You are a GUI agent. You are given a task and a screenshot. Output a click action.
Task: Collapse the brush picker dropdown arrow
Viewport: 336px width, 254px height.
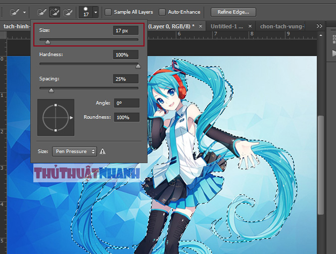point(95,12)
